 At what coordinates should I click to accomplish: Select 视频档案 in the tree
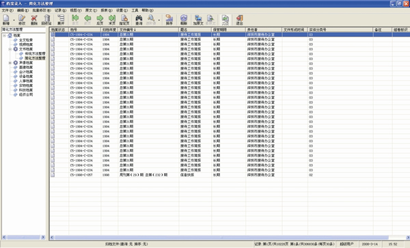(x=26, y=44)
